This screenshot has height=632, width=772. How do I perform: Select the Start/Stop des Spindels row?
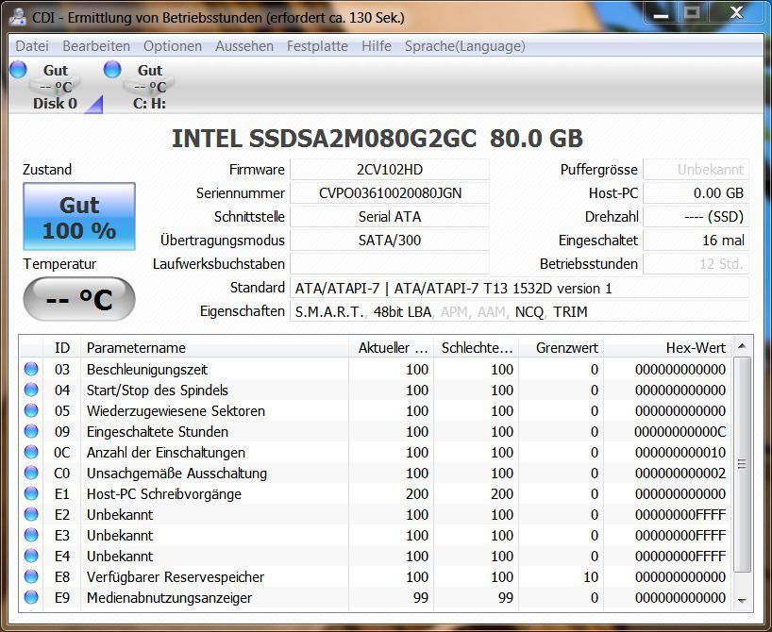(376, 390)
